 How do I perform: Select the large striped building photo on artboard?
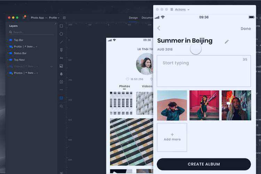(132, 142)
